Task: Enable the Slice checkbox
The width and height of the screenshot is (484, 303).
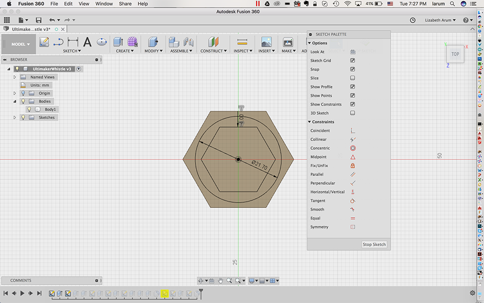Action: 352,78
